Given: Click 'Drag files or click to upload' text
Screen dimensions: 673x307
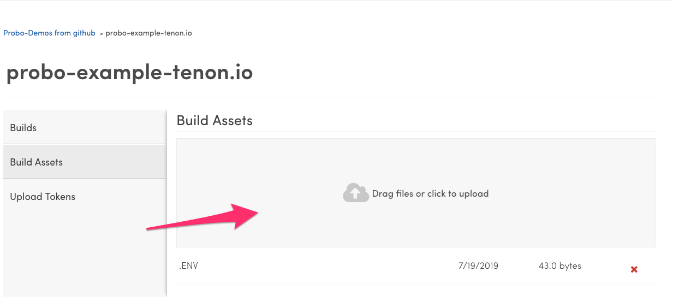Looking at the screenshot, I should [430, 193].
